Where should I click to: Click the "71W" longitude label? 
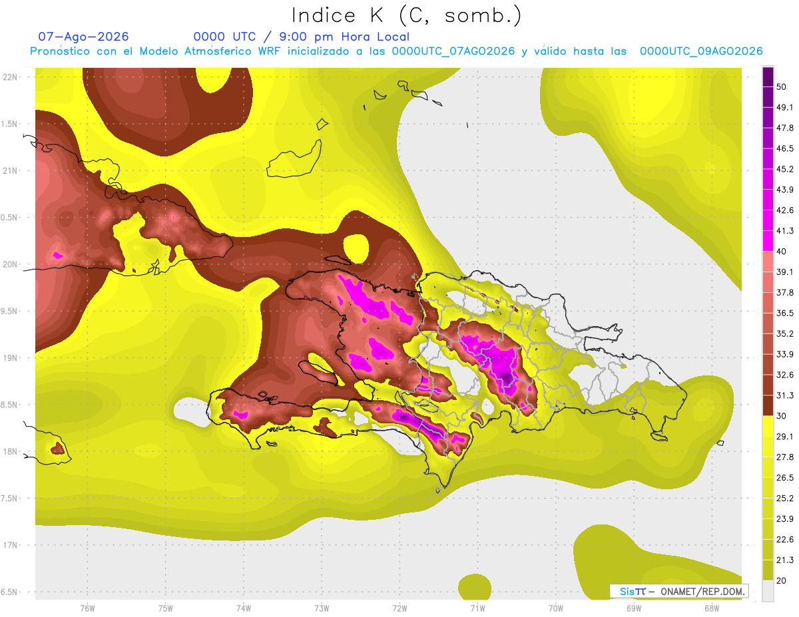pos(477,607)
